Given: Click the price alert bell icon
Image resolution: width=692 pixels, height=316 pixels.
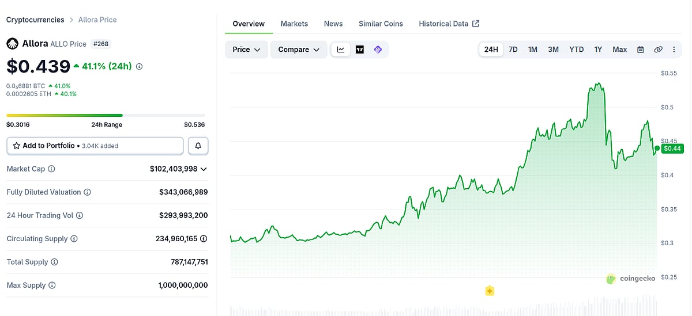Looking at the screenshot, I should 198,146.
